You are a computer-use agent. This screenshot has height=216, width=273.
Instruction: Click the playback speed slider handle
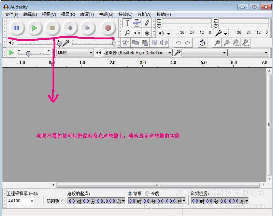click(x=28, y=54)
